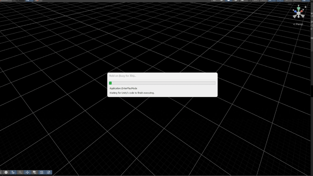Toggle the gizmo rotation lock padlock

pos(305,7)
